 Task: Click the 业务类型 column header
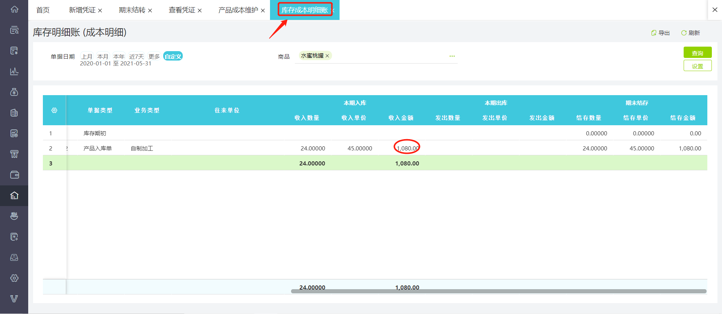point(147,110)
